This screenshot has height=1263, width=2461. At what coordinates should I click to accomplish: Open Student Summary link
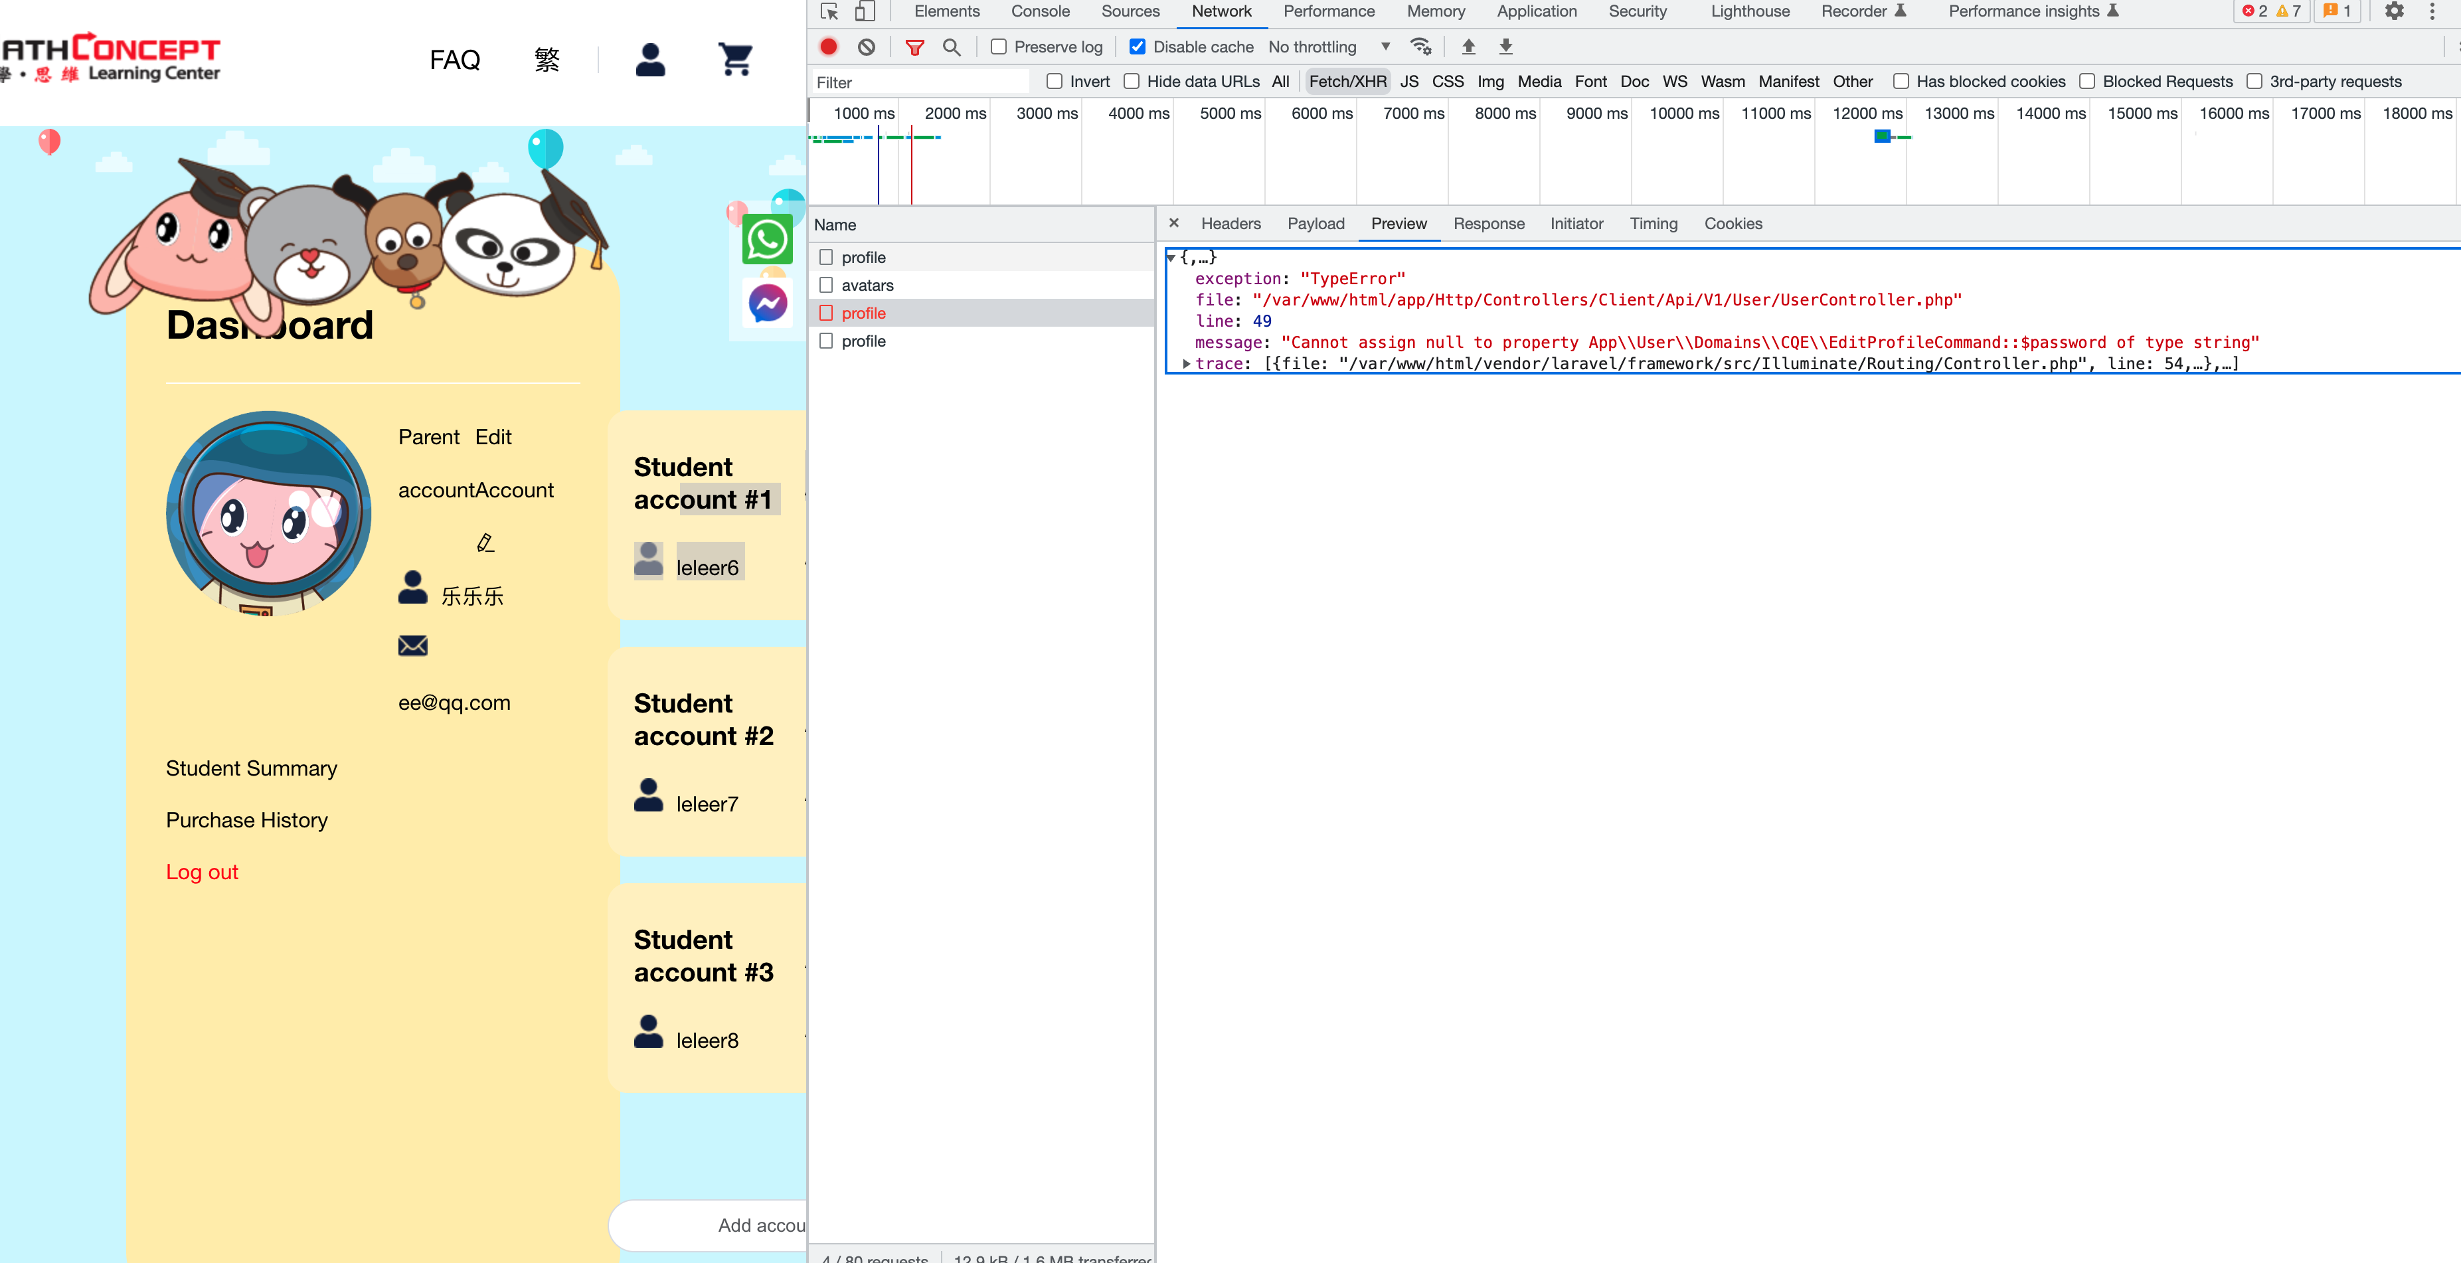251,768
